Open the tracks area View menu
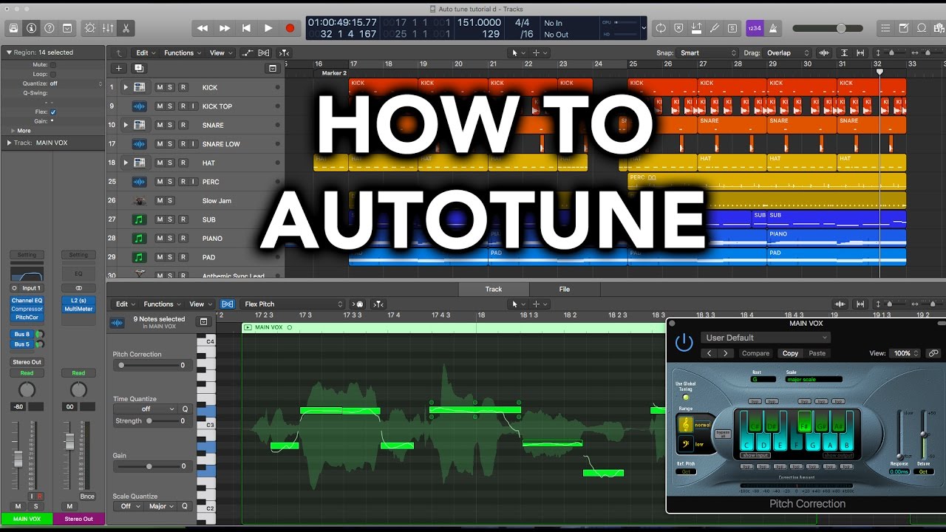This screenshot has height=532, width=946. tap(220, 53)
